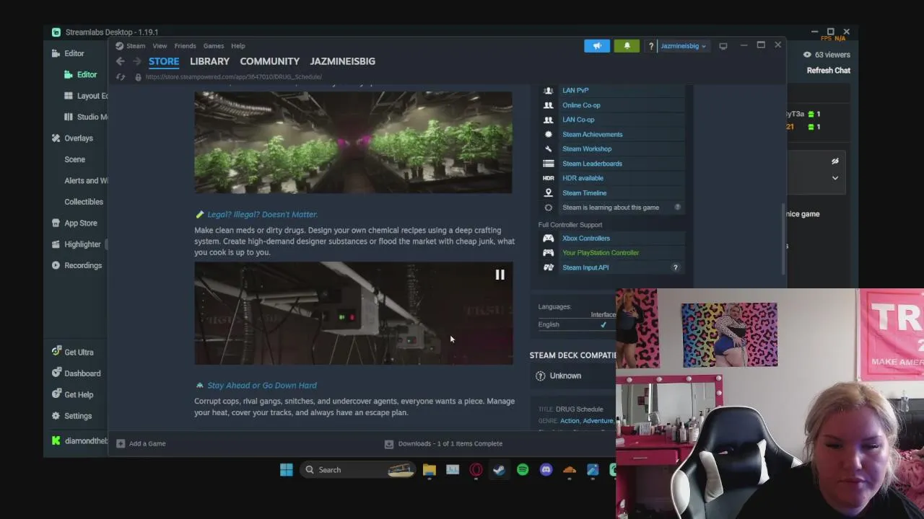
Task: Click the Steam store URL field
Action: tap(233, 76)
